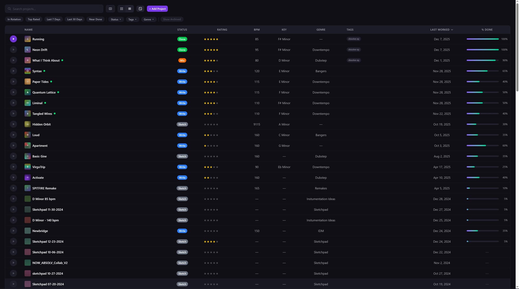Enable Show Archived
Screen dimensions: 519x289
point(172,19)
